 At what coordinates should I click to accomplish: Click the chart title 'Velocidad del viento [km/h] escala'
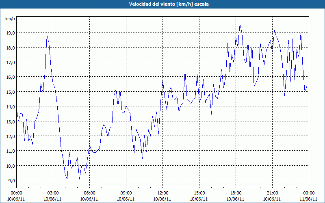[x=169, y=4]
